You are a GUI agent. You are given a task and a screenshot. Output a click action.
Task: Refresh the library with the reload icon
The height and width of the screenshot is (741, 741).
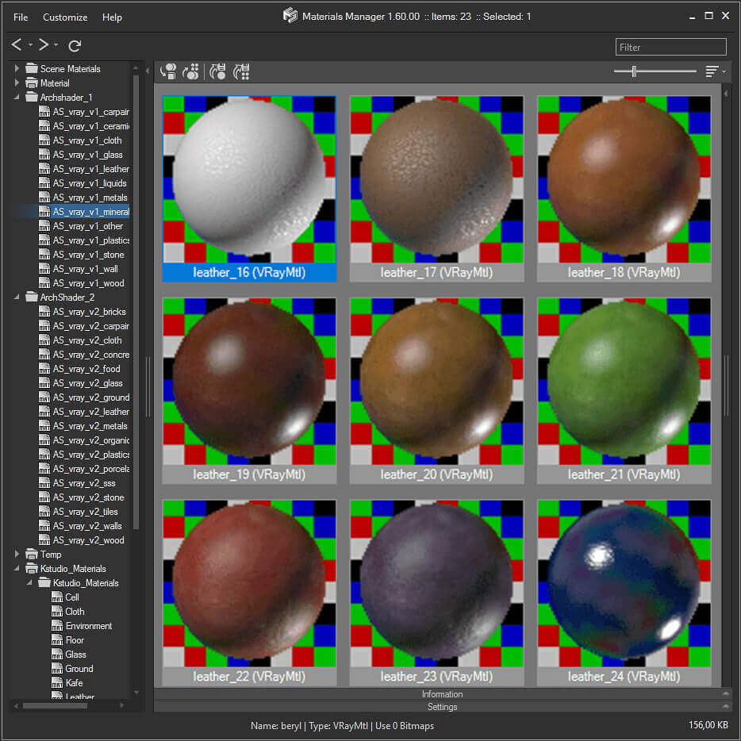[75, 45]
